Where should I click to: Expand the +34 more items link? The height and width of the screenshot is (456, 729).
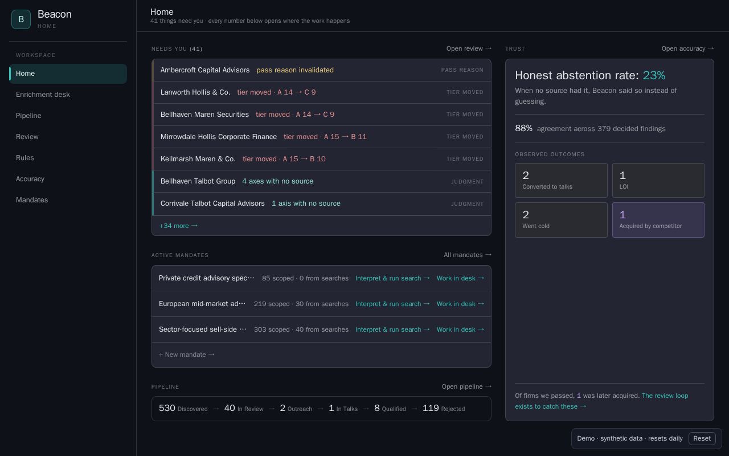click(178, 226)
